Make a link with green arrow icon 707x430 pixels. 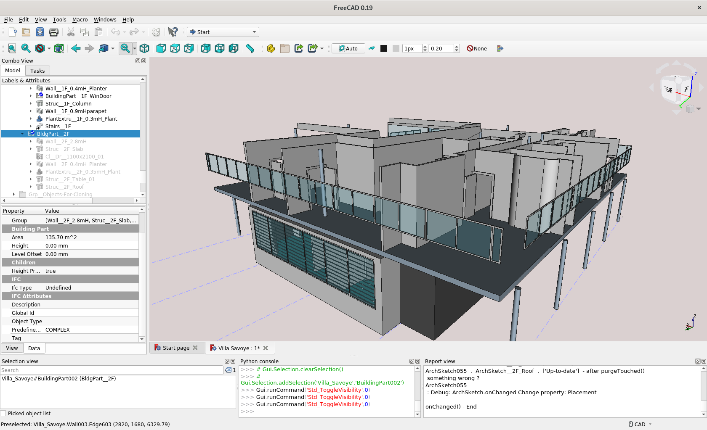pyautogui.click(x=299, y=48)
